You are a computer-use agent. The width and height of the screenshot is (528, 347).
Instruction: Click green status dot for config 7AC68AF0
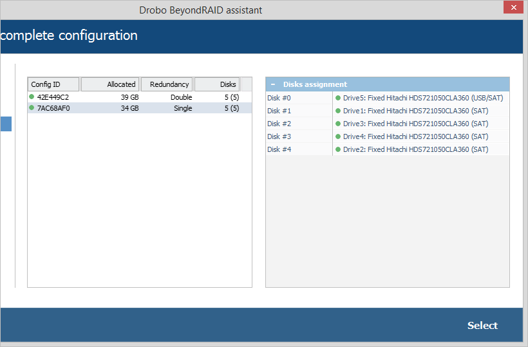coord(32,109)
